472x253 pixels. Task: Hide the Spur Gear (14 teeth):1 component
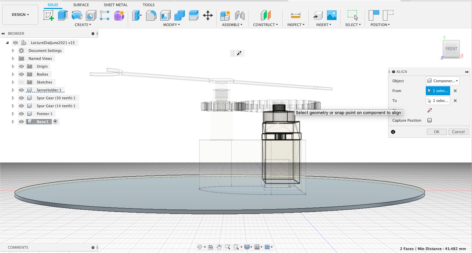(21, 106)
